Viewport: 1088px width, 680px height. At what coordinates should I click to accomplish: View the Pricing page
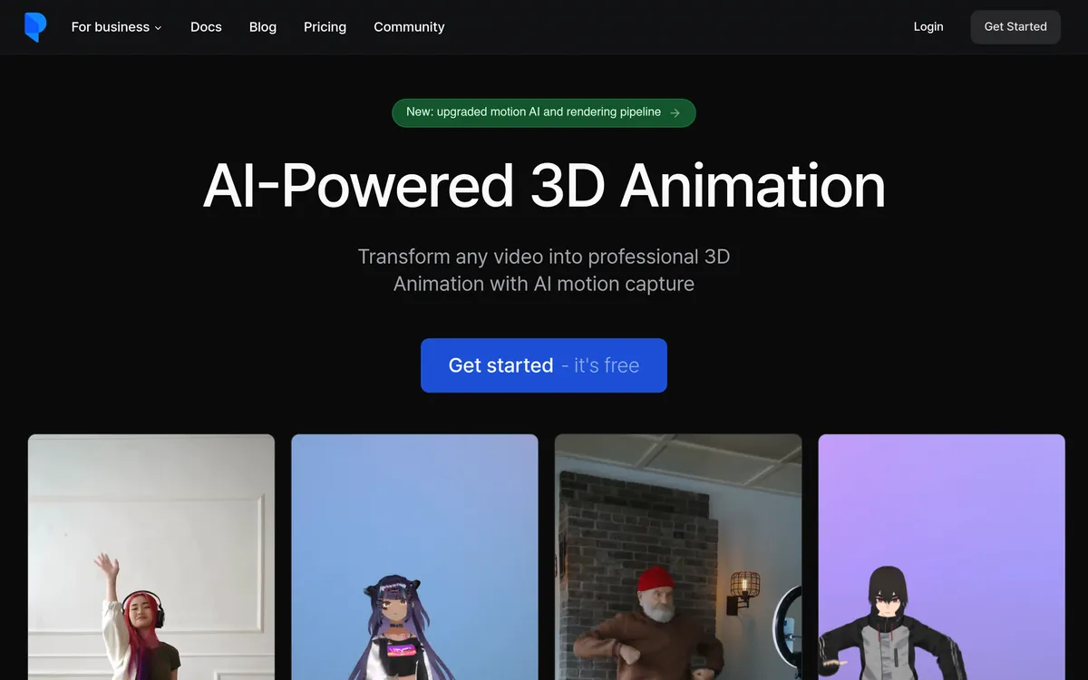coord(325,27)
